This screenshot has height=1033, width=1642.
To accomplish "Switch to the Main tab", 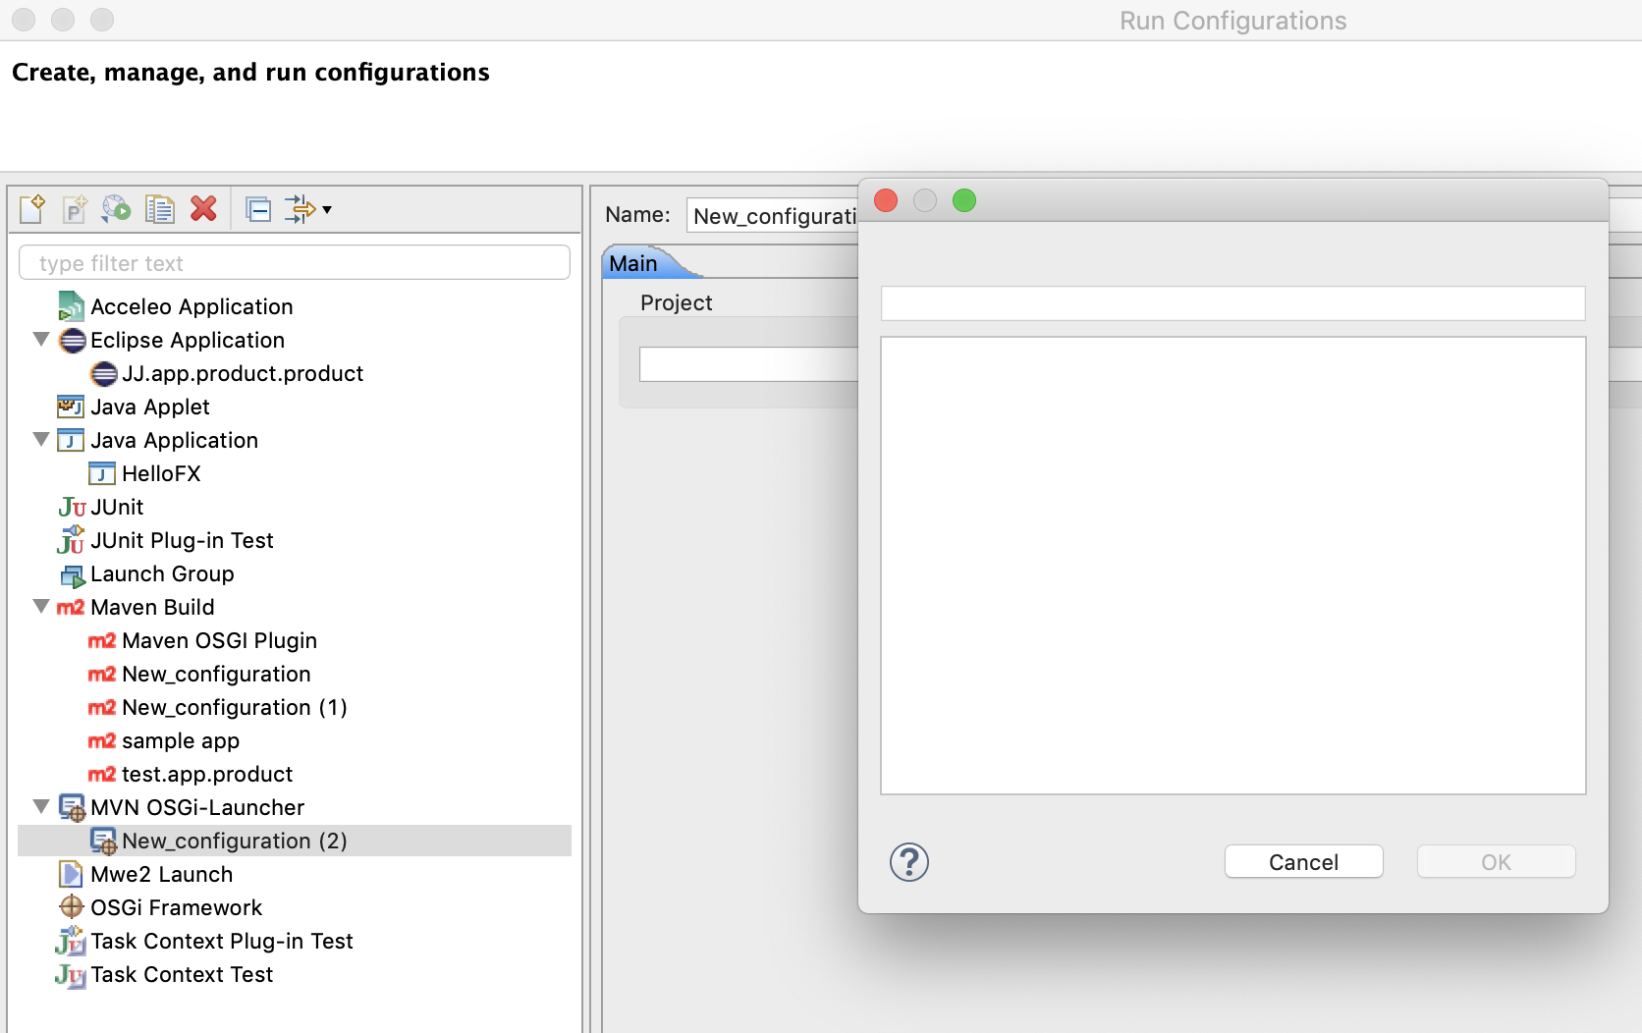I will coord(633,263).
